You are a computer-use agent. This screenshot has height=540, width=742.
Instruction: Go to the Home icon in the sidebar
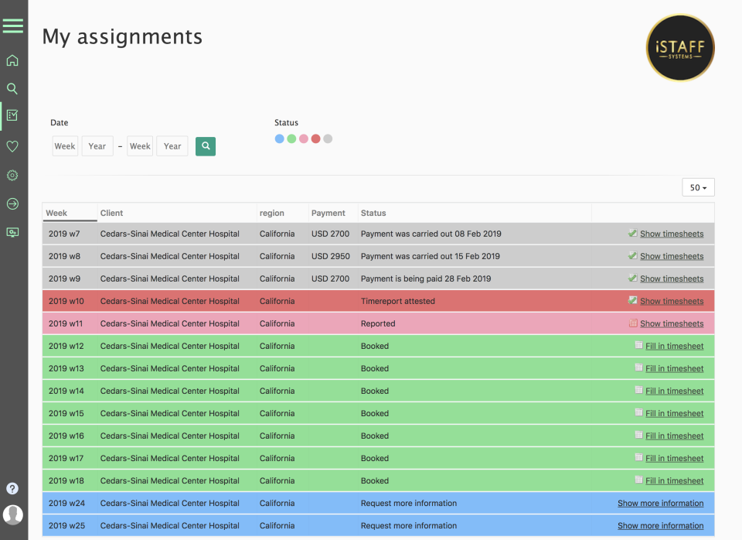pyautogui.click(x=12, y=60)
